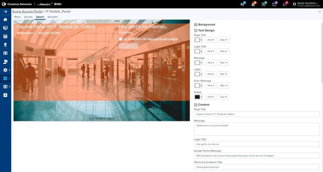Open the Footer font dropdown
Screen dimensions: 323x172
click(x=211, y=97)
